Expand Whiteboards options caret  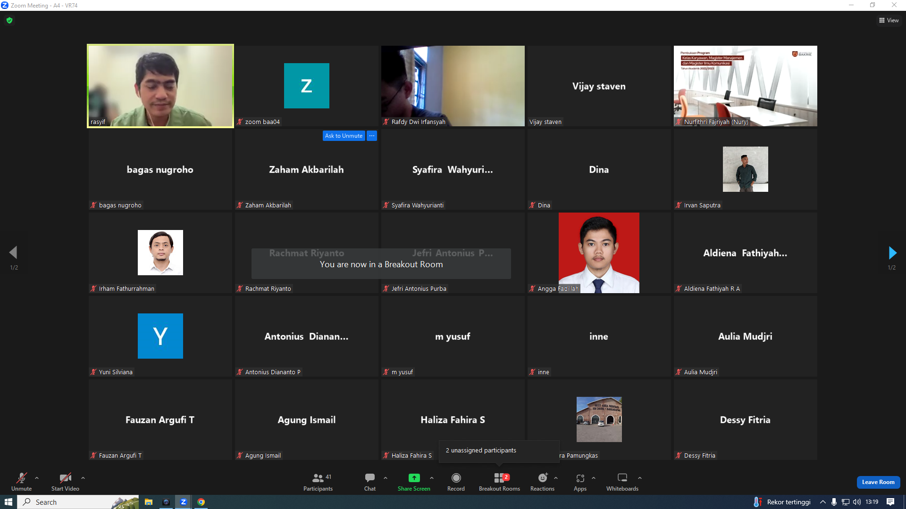640,478
